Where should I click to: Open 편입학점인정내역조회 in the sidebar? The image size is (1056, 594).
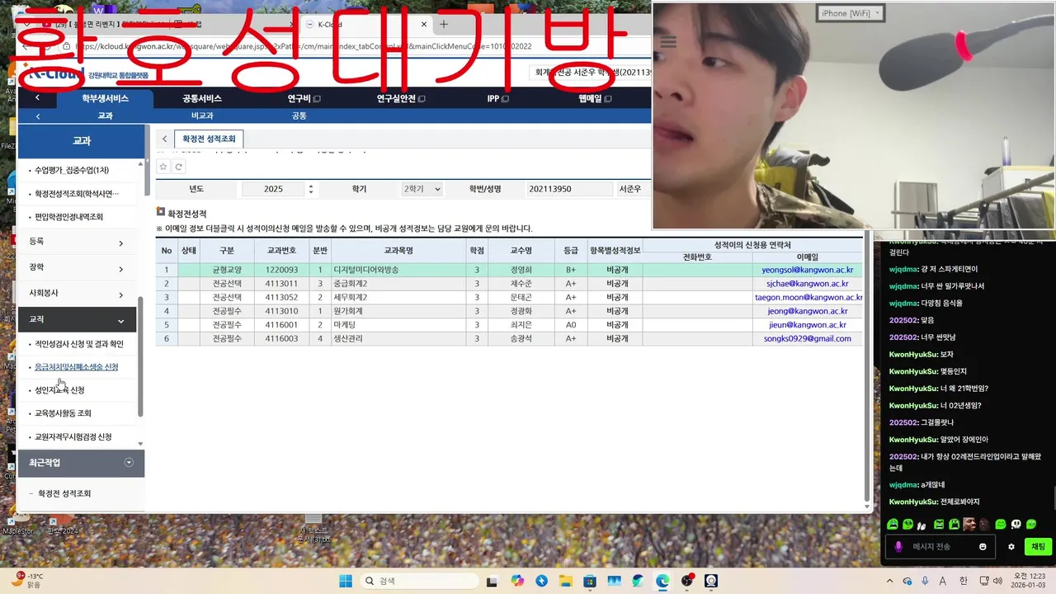coord(68,217)
